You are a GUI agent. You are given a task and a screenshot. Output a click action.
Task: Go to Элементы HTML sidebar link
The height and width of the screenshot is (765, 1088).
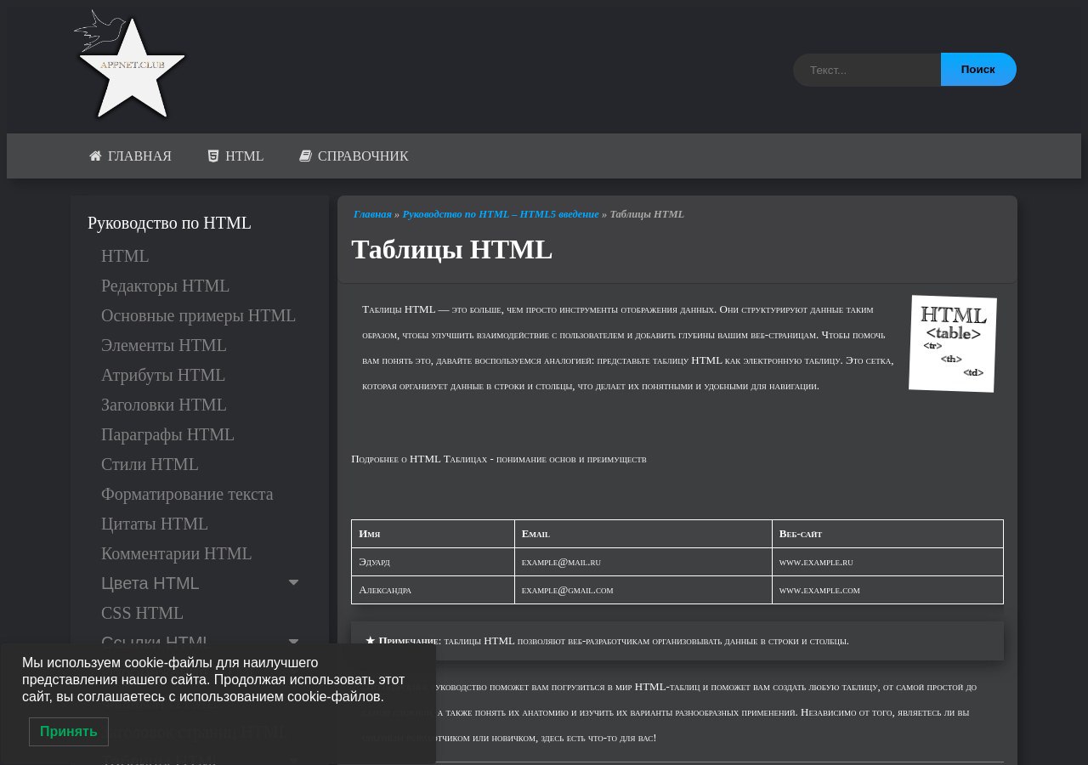(x=163, y=345)
